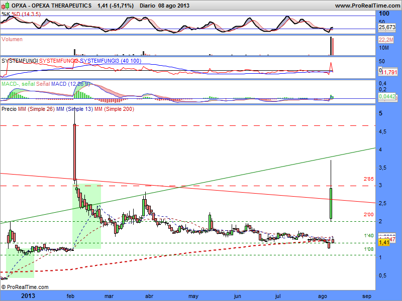Click the abr marker on the time axis

click(149, 296)
